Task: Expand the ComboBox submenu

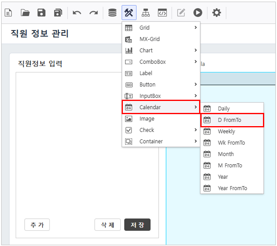Action: [161, 62]
